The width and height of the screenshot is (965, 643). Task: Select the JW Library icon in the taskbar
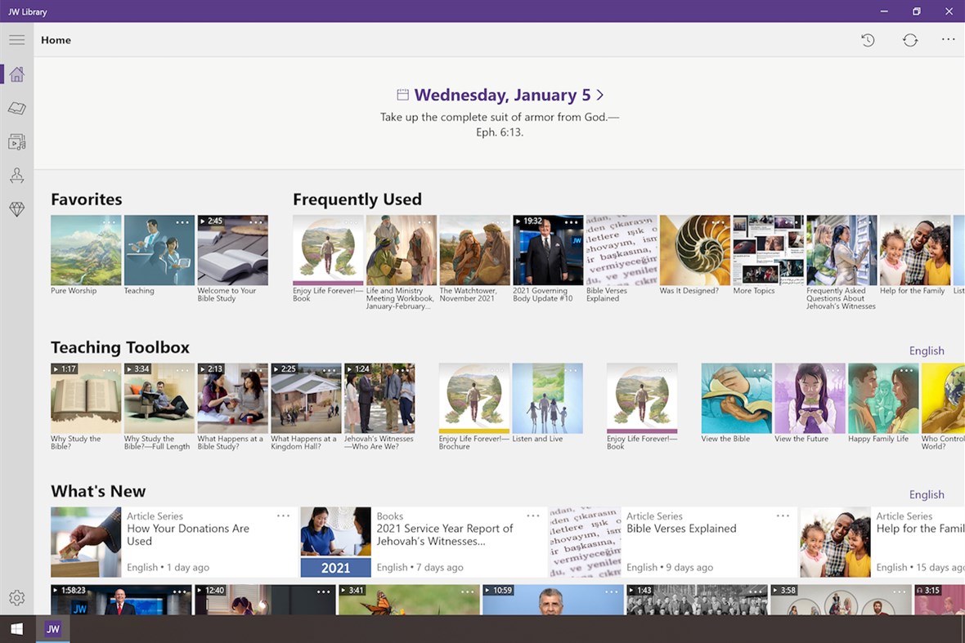[x=52, y=628]
